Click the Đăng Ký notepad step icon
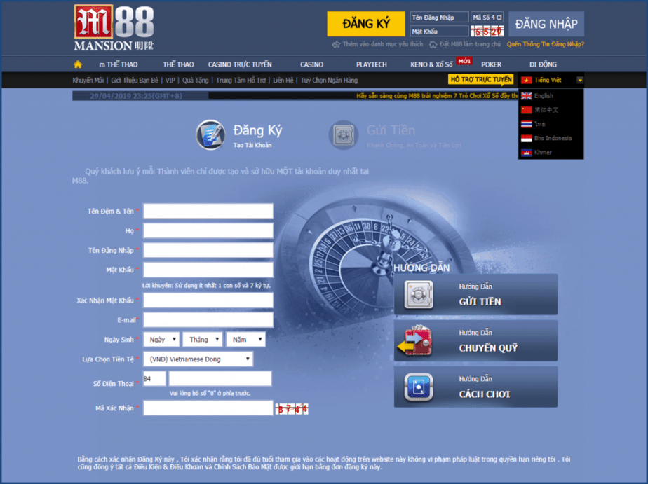Viewport: 648px width, 484px height. pos(210,134)
